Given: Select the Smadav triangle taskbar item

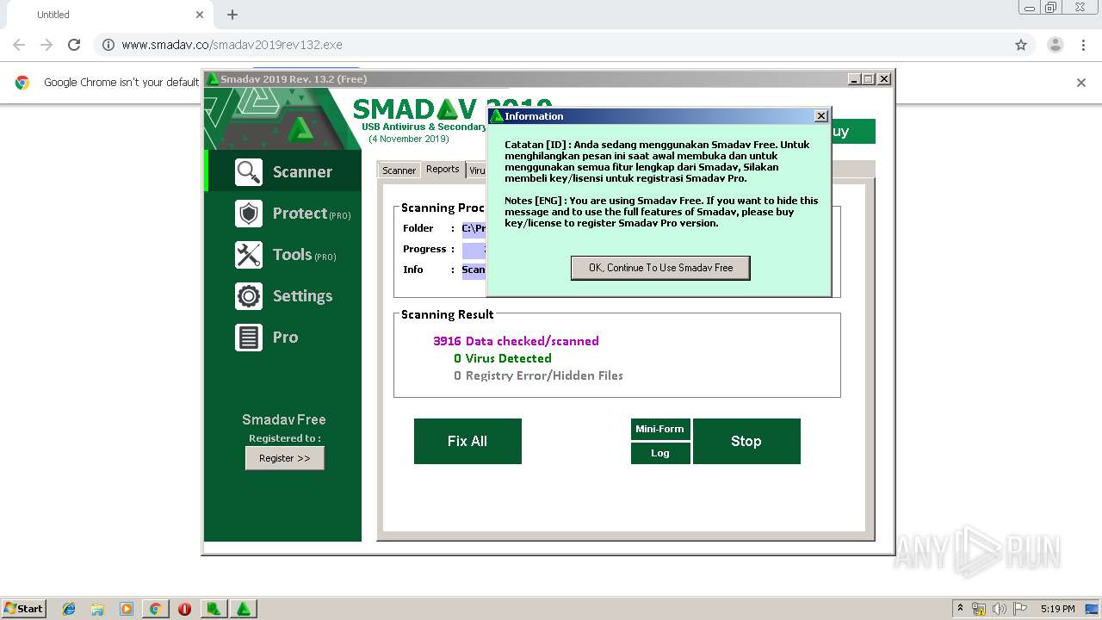Looking at the screenshot, I should [244, 609].
